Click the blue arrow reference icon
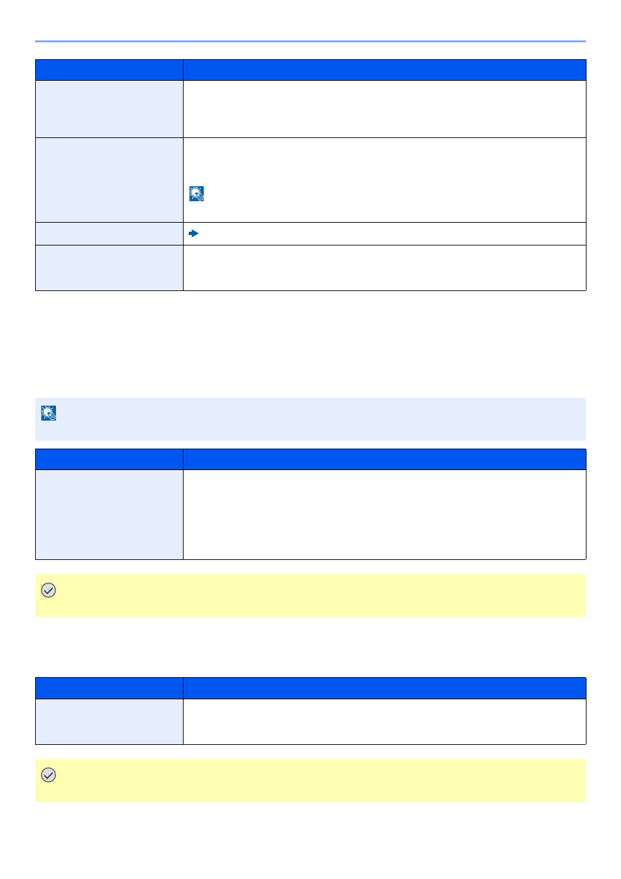 click(193, 233)
